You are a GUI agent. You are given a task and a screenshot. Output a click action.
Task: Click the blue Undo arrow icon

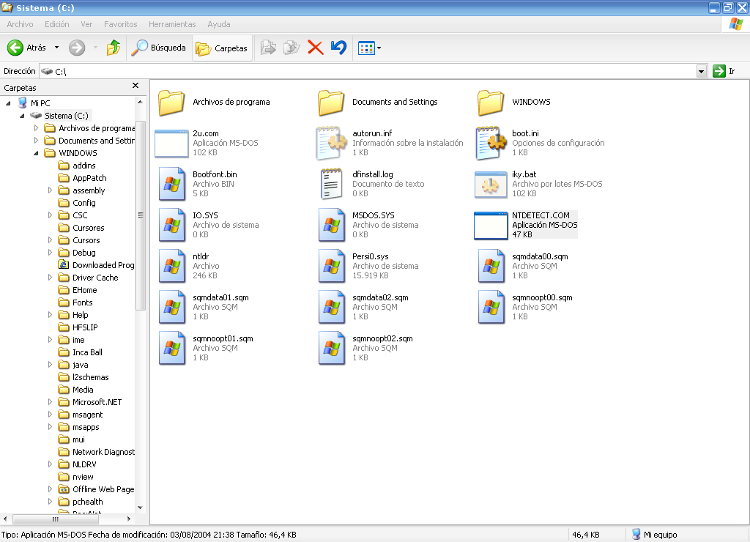tap(338, 48)
